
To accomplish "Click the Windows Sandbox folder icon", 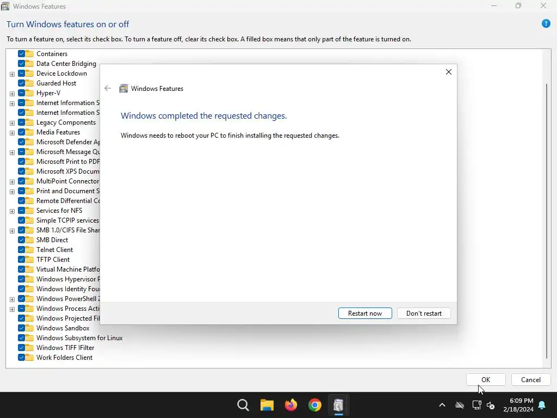I will [x=29, y=328].
